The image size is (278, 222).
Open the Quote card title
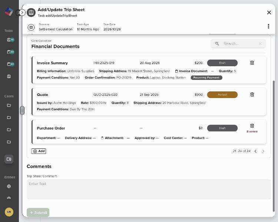tap(42, 95)
